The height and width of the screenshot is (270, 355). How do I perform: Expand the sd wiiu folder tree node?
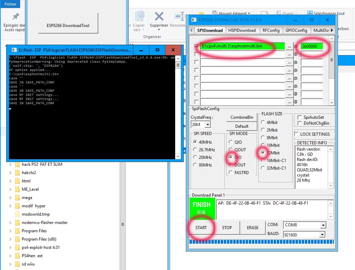[x=10, y=264]
